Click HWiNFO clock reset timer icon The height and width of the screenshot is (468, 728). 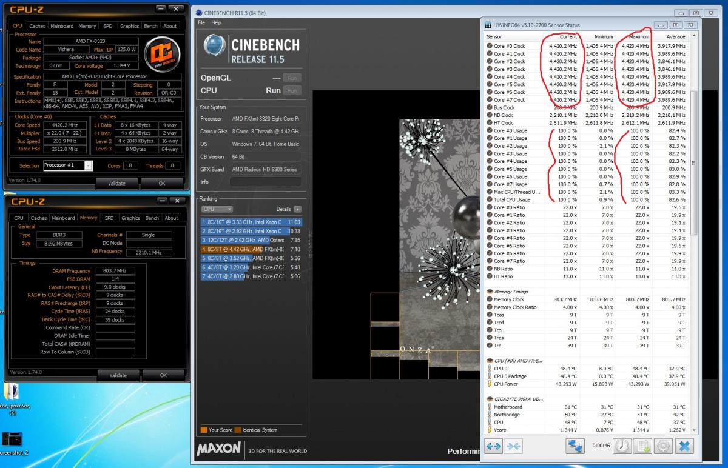pos(622,447)
